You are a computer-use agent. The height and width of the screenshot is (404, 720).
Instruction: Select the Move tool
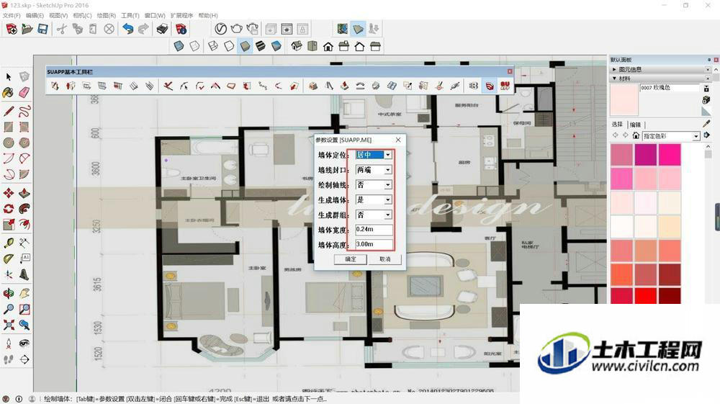[8, 193]
